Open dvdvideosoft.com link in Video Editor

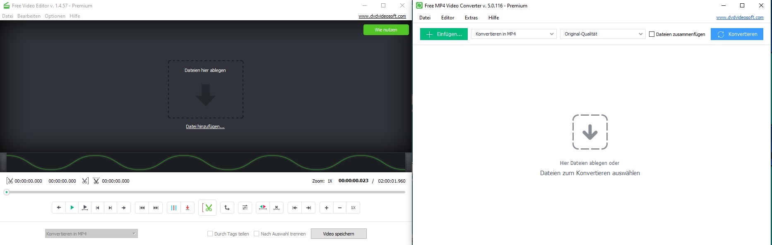click(x=382, y=16)
